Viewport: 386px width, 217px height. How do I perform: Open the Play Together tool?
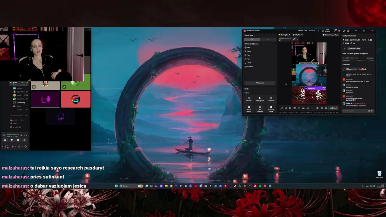(x=260, y=108)
